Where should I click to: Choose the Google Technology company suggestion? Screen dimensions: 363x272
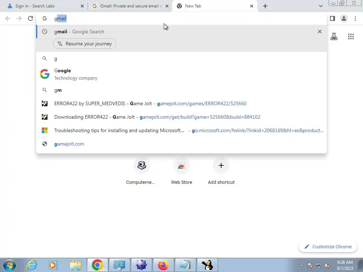(181, 74)
